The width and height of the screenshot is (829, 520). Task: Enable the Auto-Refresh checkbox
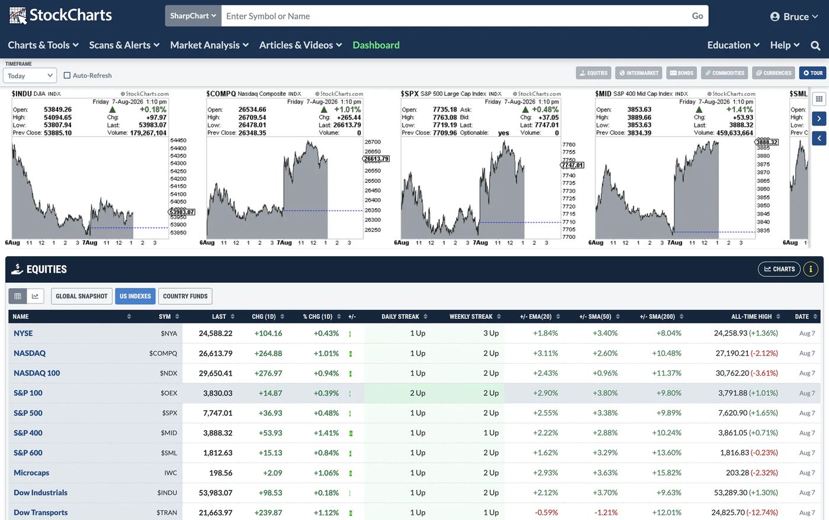(x=67, y=75)
